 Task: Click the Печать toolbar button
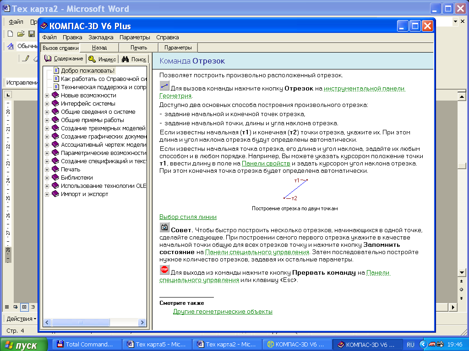coord(139,48)
